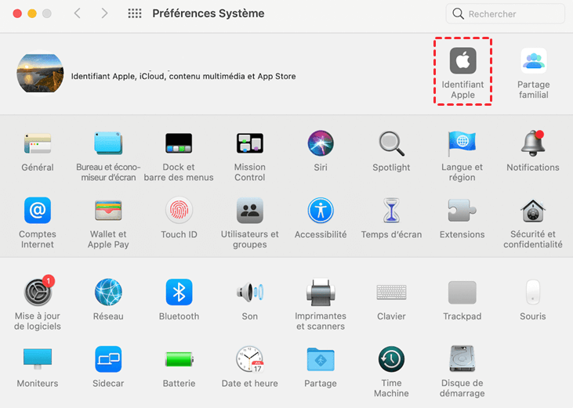Show all preferences grid button

pyautogui.click(x=135, y=14)
